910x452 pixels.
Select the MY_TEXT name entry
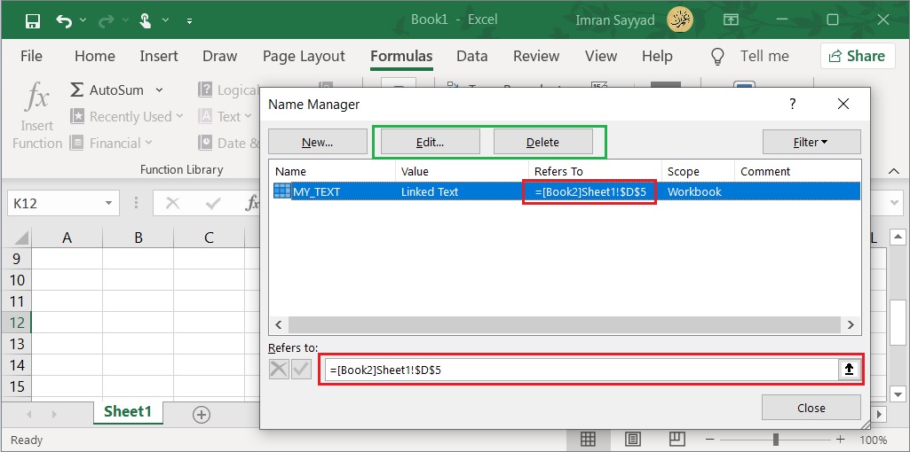tap(316, 191)
